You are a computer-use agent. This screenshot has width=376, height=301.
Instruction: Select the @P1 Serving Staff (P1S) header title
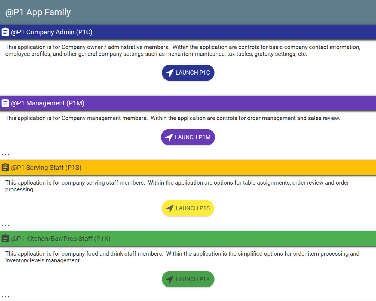46,168
